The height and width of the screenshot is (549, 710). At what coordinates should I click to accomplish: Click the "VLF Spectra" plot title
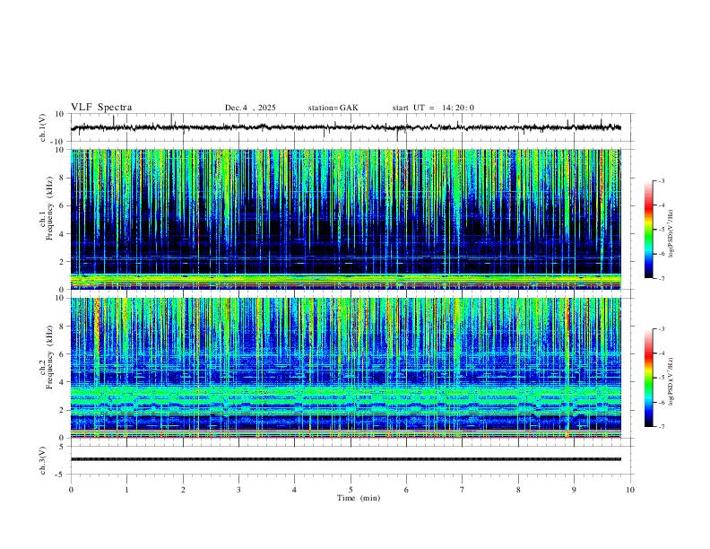pyautogui.click(x=101, y=108)
